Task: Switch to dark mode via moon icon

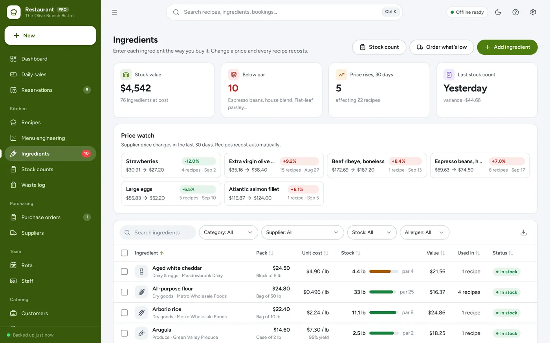Action: click(498, 12)
